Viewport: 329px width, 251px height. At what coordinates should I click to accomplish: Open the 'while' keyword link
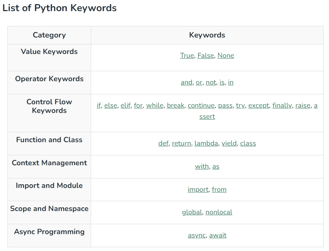(155, 106)
